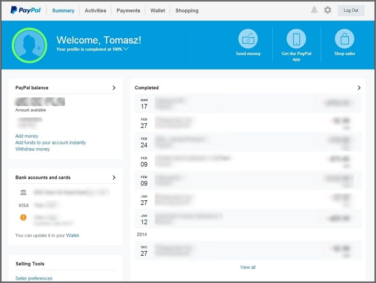Open the Wallet tab
Image resolution: width=376 pixels, height=283 pixels.
[158, 10]
